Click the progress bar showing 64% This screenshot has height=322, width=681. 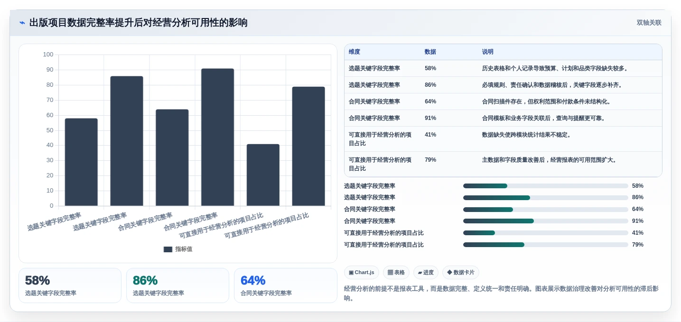click(x=546, y=209)
